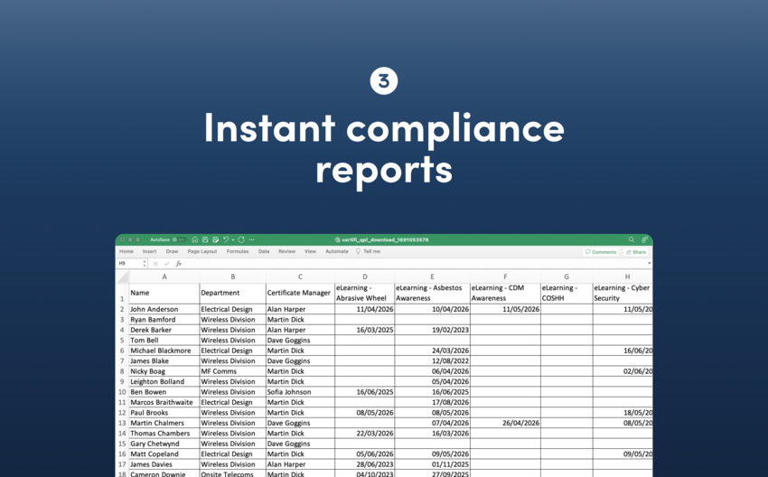This screenshot has height=477, width=768.
Task: Toggle the AutoSave switch
Action: (179, 240)
